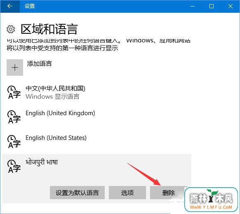240x214 pixels.
Task: Set भोजपुरी as default with 设置为默认语言 button
Action: coord(77,193)
